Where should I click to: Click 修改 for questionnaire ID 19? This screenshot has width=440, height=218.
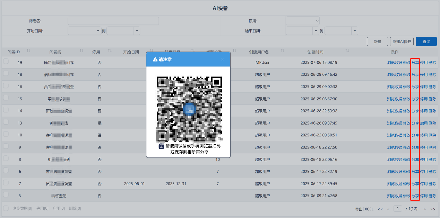(x=407, y=63)
